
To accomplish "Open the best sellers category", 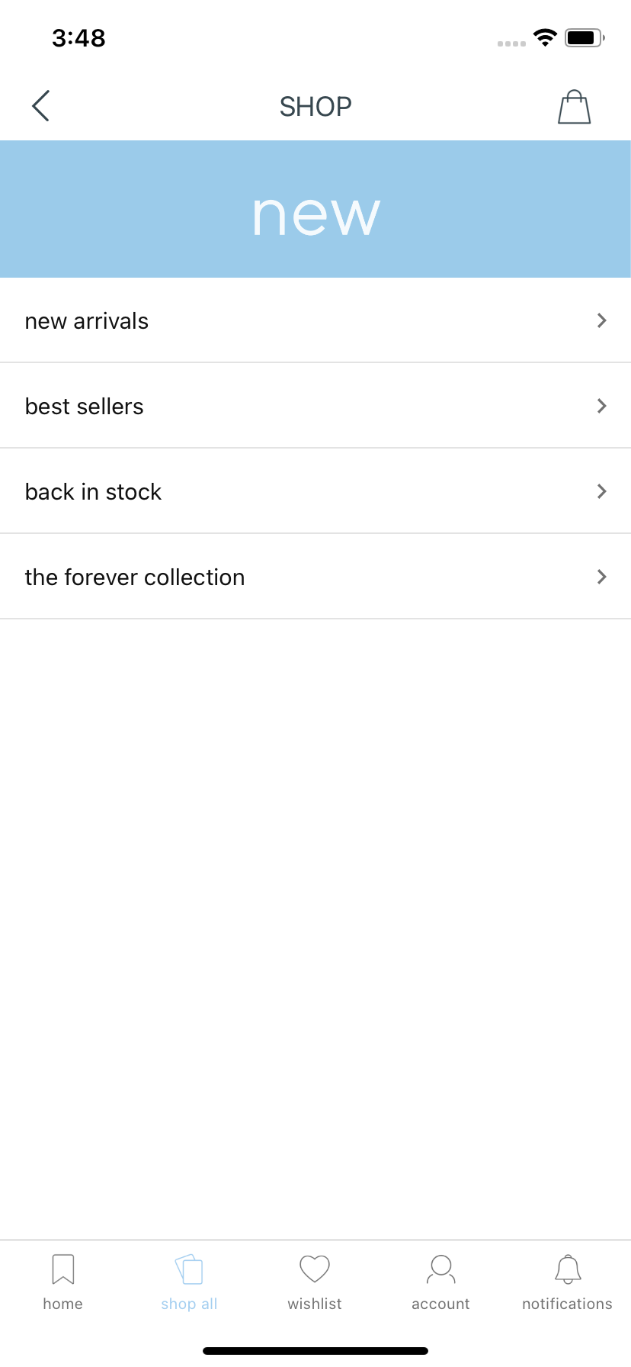I will coord(315,406).
